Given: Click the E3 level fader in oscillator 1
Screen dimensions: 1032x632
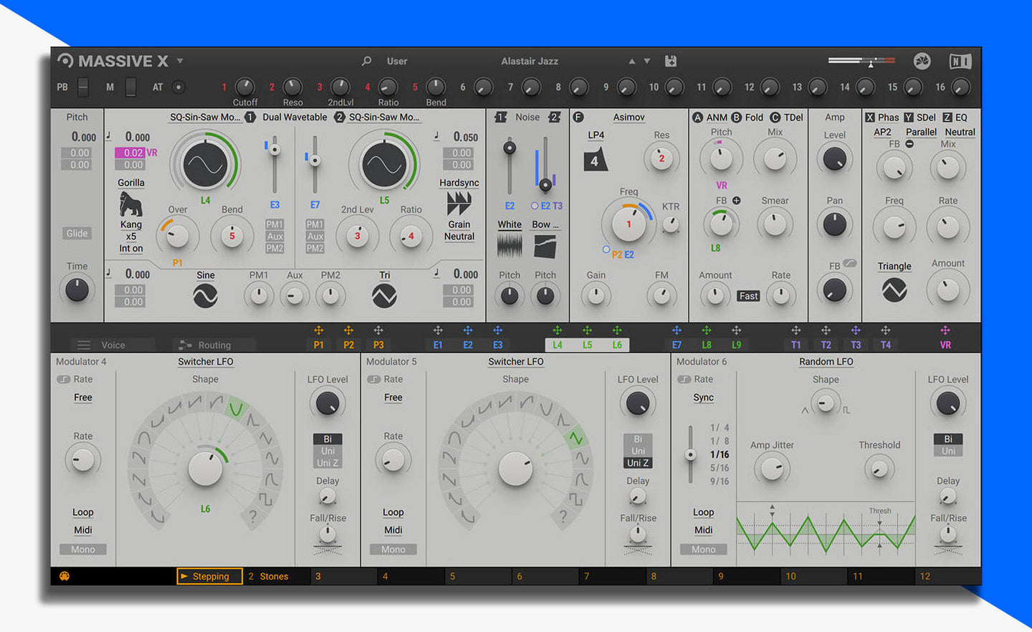Looking at the screenshot, I should click(274, 165).
